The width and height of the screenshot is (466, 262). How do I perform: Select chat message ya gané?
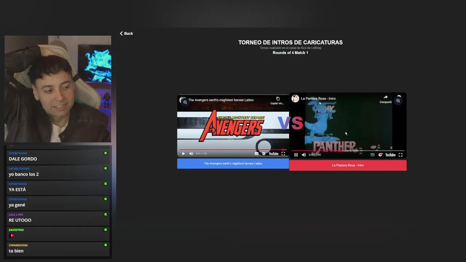click(17, 205)
